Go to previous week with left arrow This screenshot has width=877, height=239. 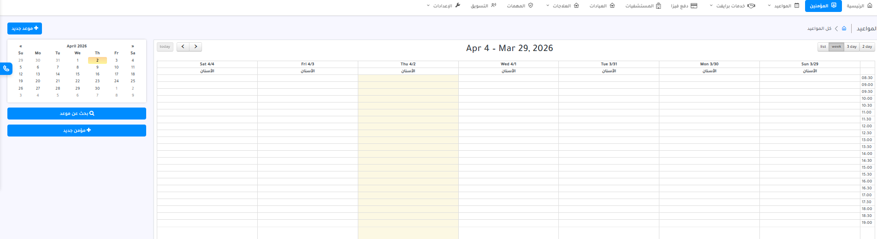tap(183, 47)
